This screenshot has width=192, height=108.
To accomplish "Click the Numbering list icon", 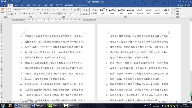I will click(55, 10).
